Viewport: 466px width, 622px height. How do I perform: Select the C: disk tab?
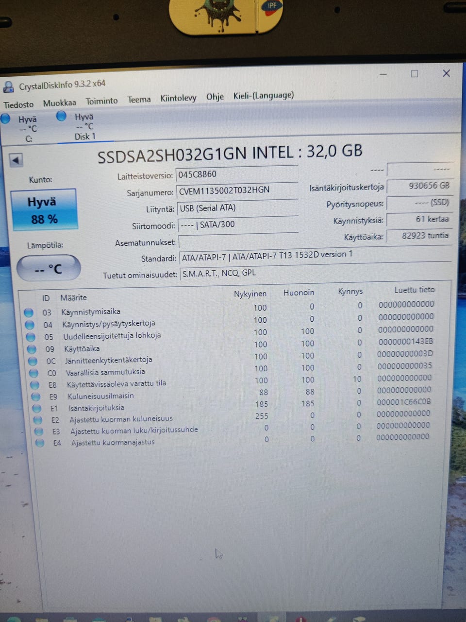click(28, 129)
